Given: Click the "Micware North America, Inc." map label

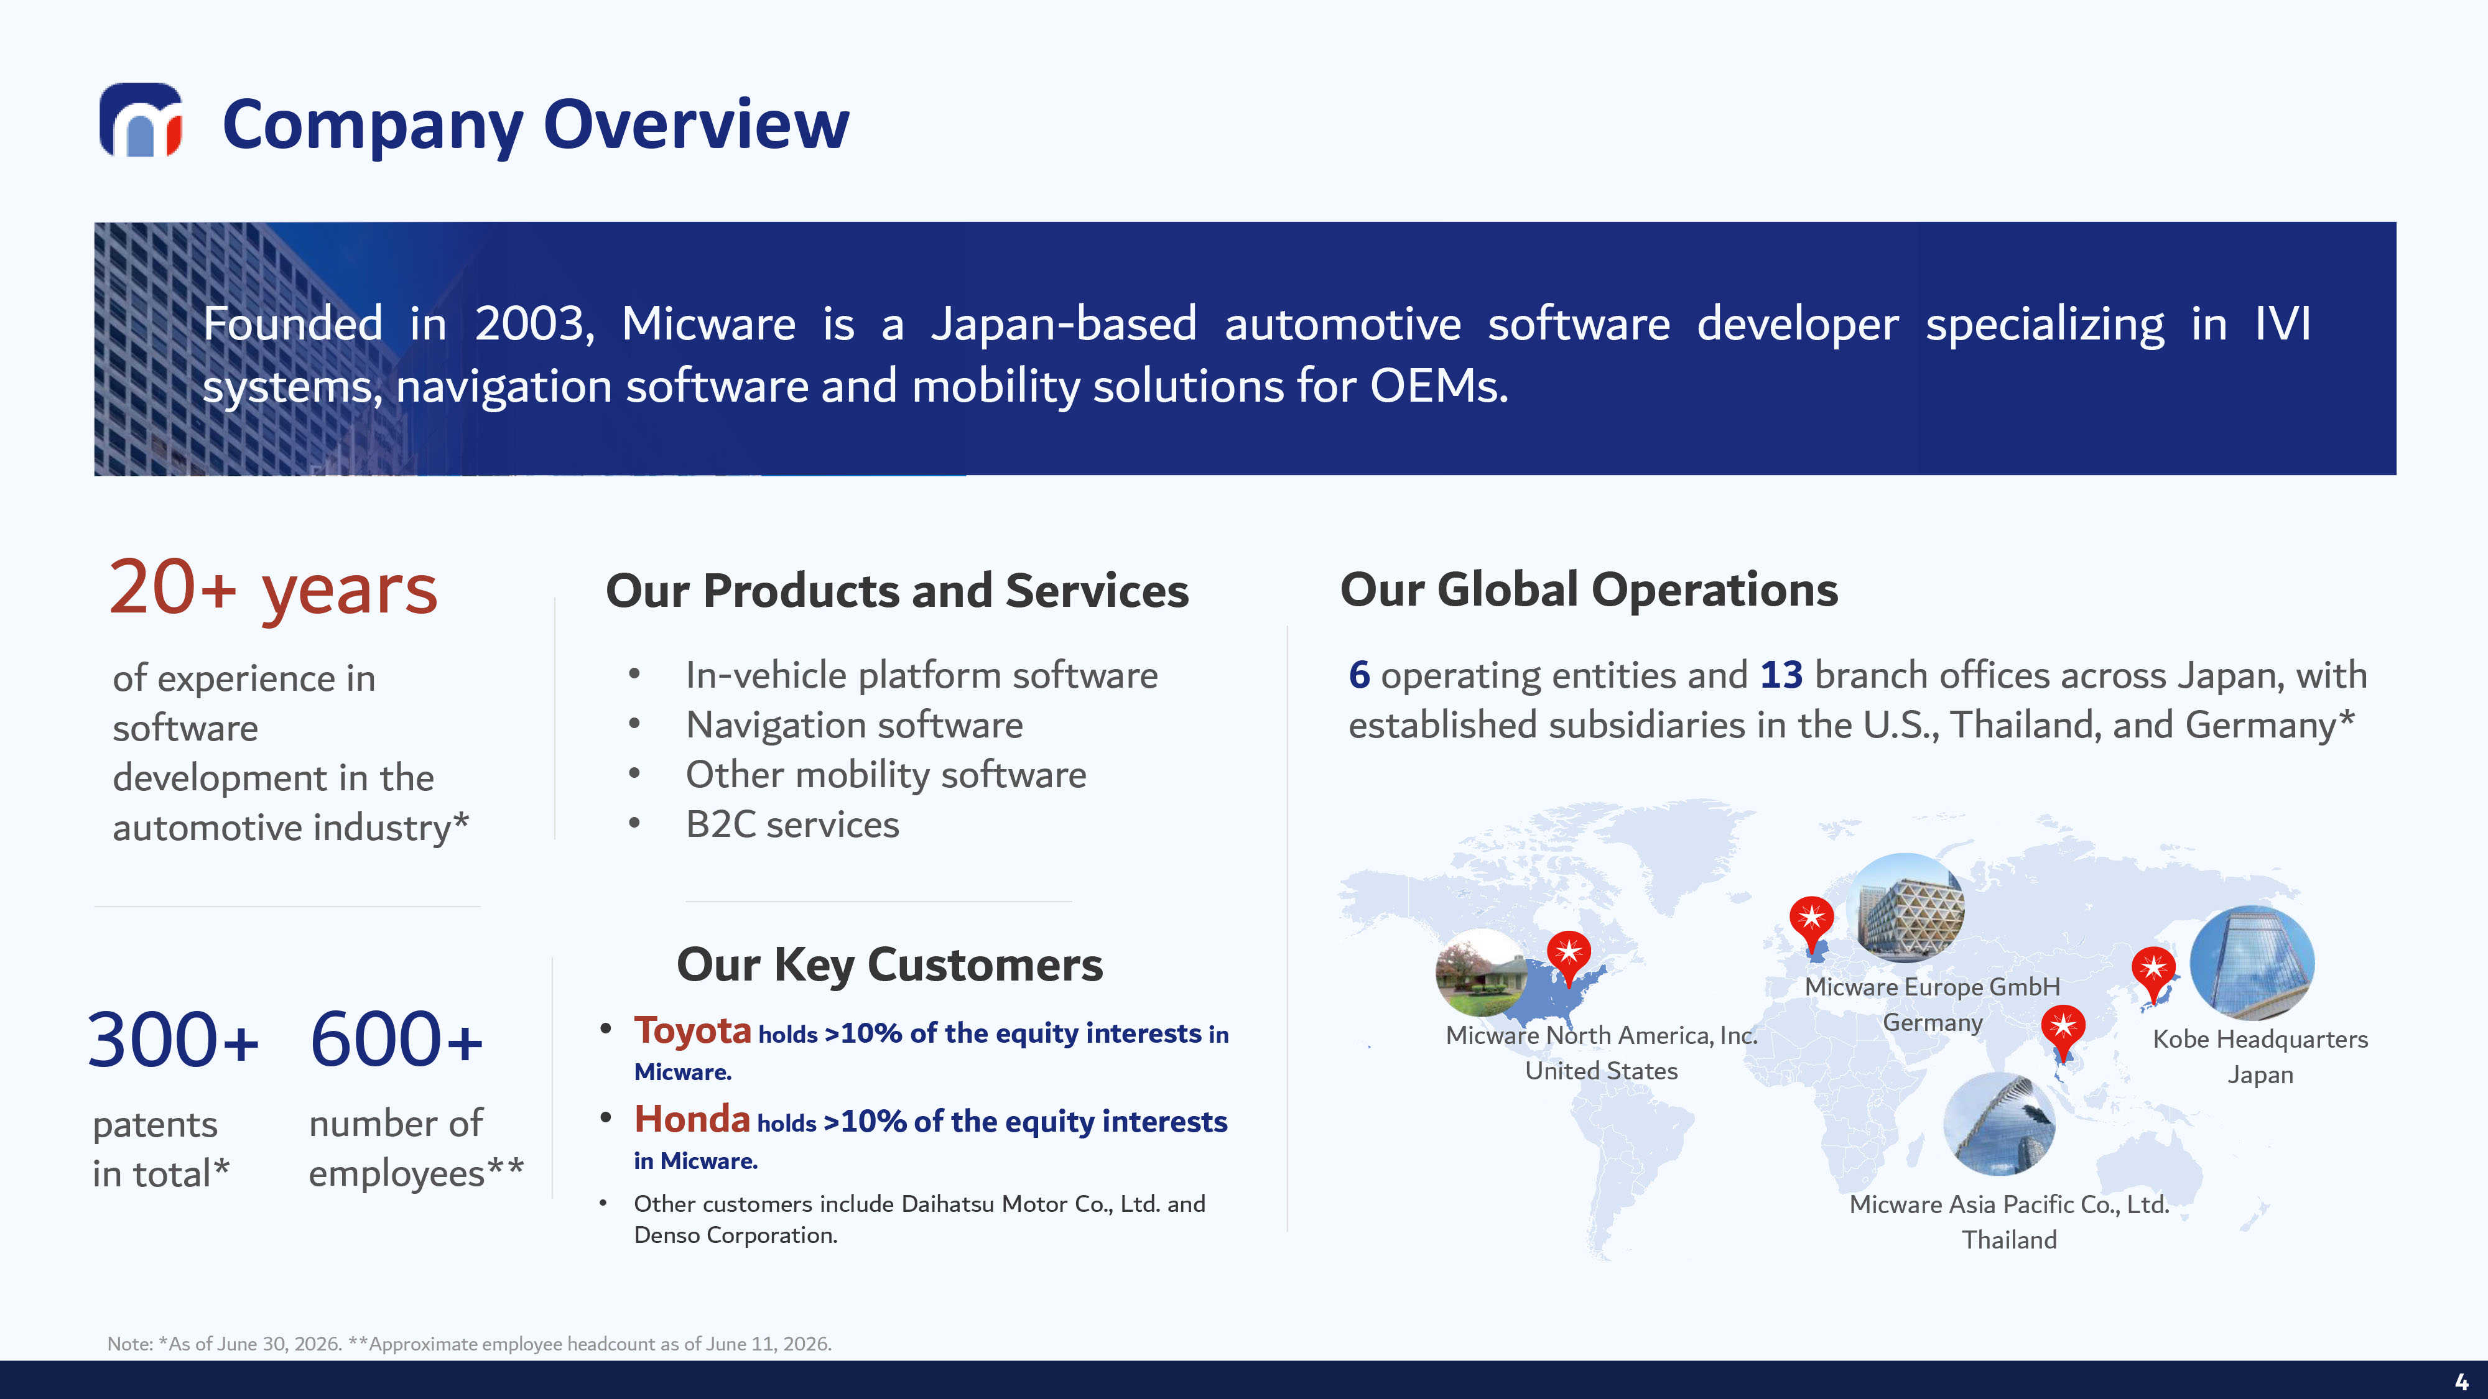Looking at the screenshot, I should tap(1602, 1036).
